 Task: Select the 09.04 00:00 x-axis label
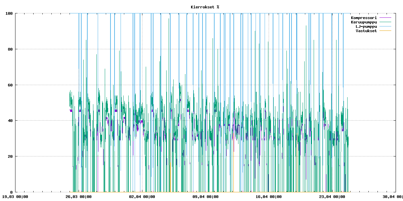206,197
